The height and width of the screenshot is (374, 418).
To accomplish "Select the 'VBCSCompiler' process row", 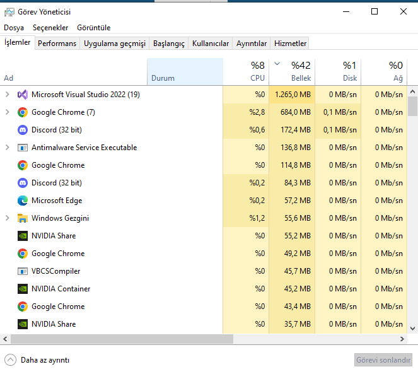I will 204,271.
